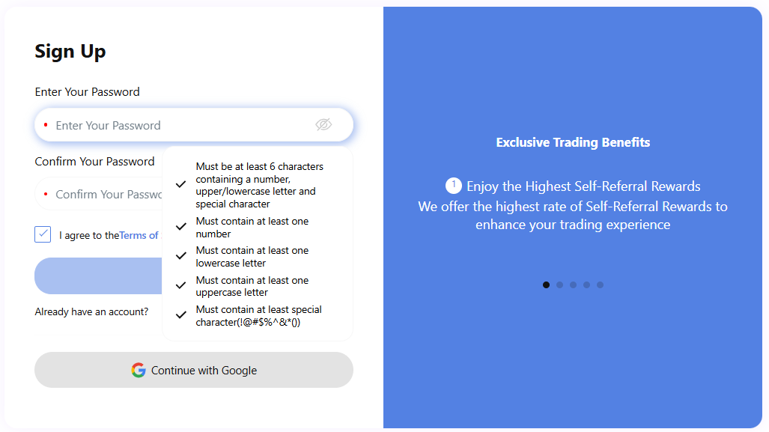769x432 pixels.
Task: Click Continue with Google button
Action: (193, 370)
